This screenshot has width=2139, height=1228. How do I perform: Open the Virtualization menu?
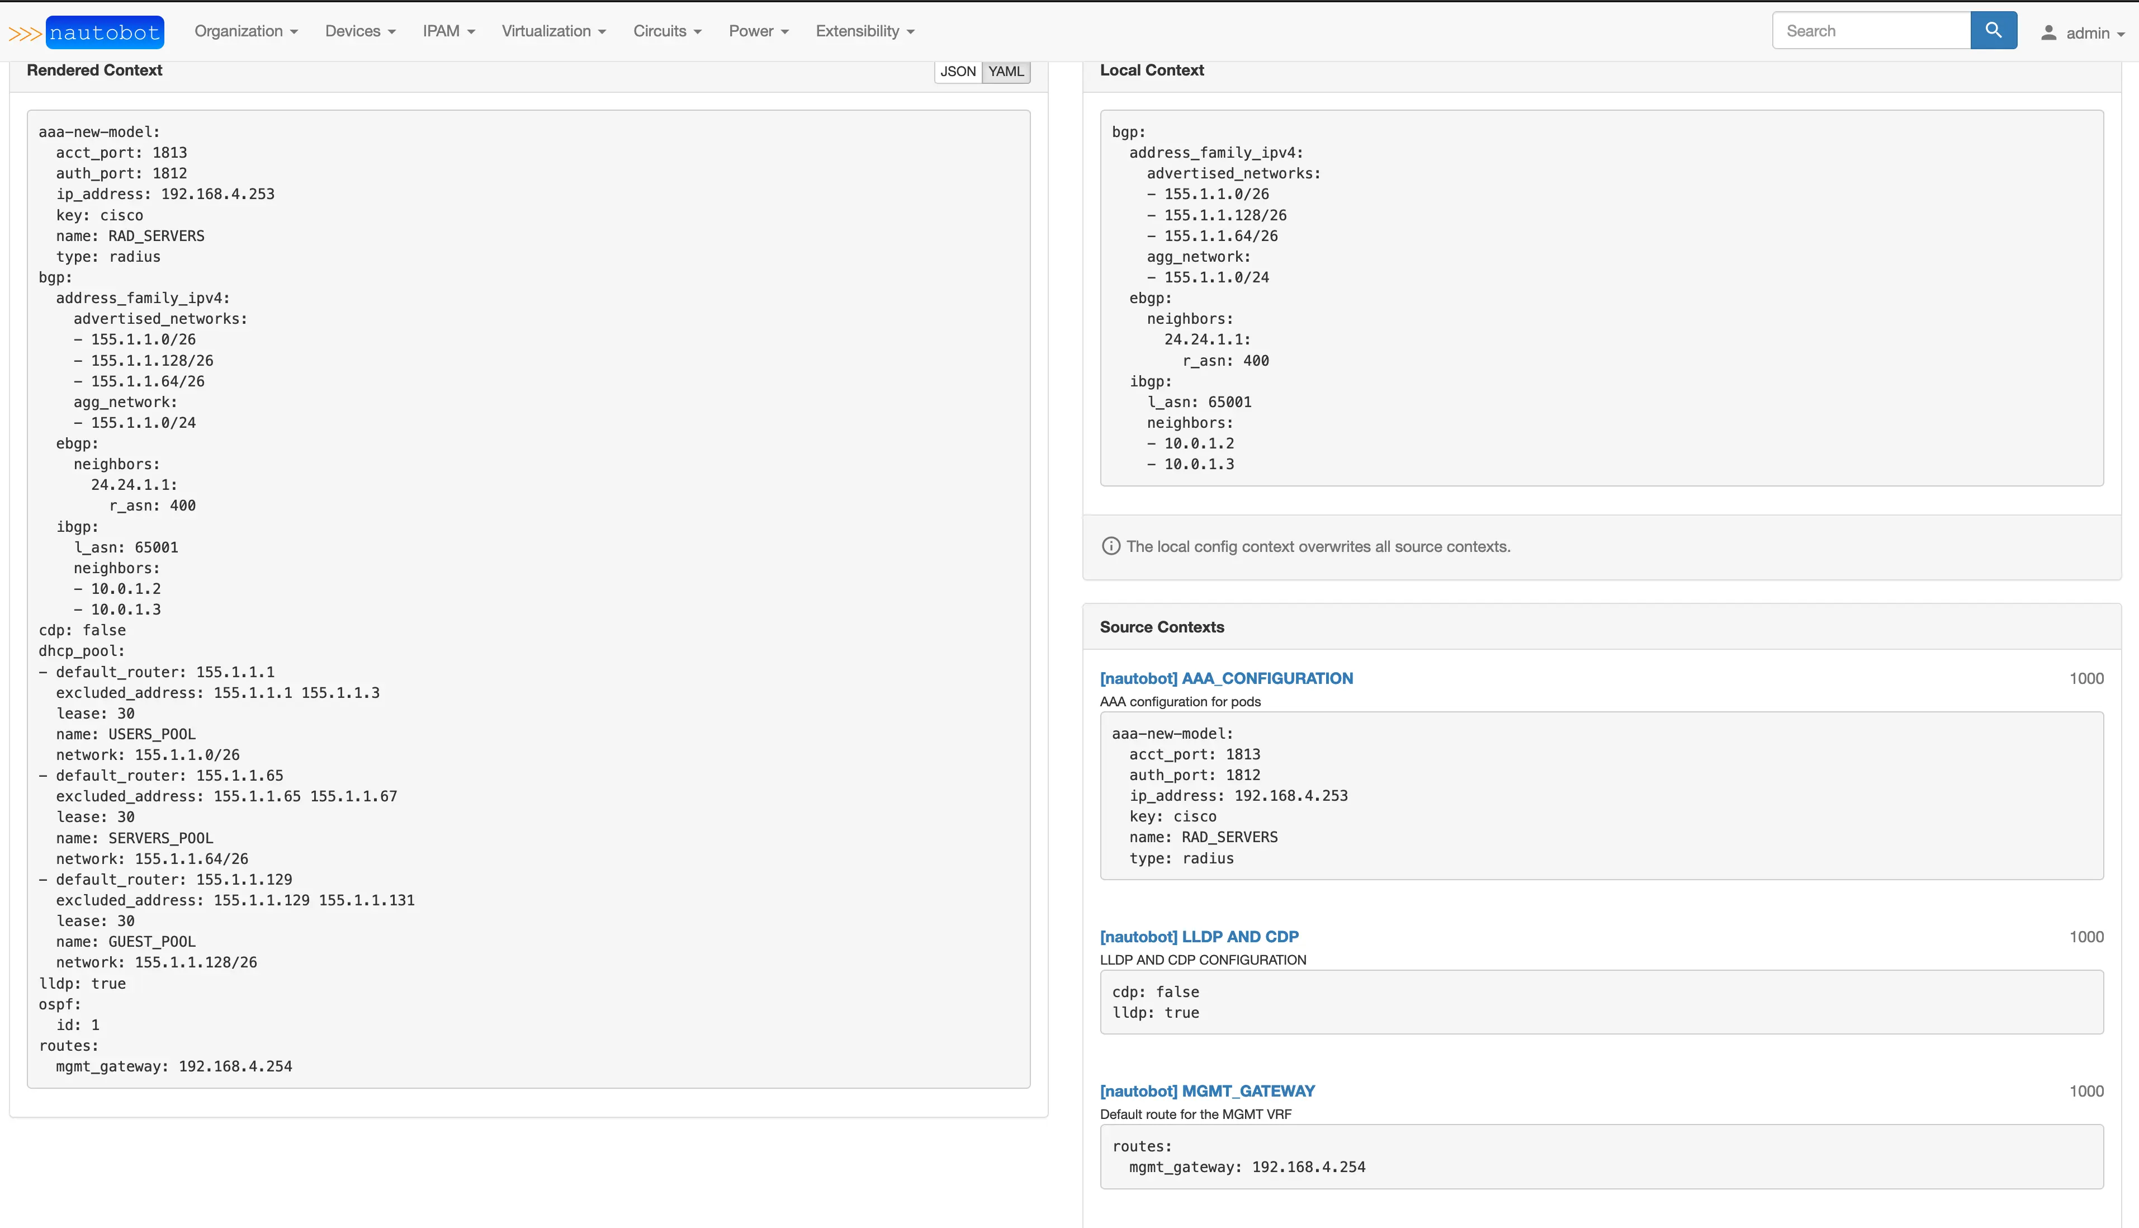(554, 31)
